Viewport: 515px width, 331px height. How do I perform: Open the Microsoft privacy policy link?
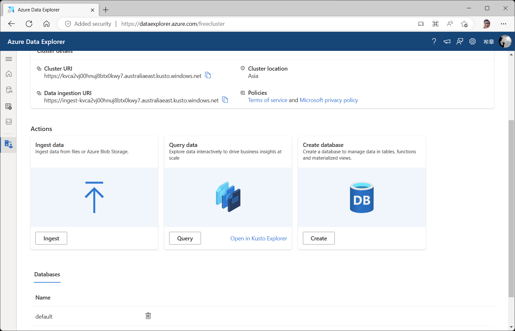click(x=329, y=100)
